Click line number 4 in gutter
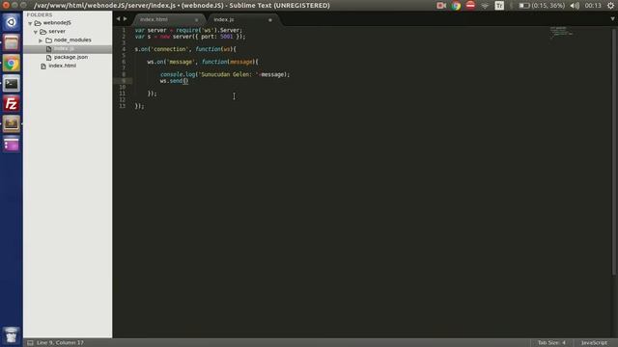 [124, 49]
